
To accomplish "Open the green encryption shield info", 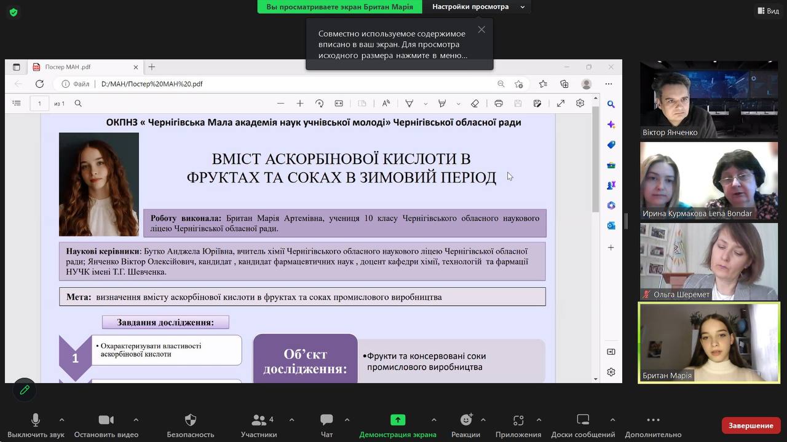I will (x=14, y=12).
